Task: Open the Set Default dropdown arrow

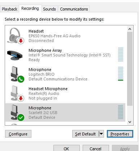Action: coord(101,134)
